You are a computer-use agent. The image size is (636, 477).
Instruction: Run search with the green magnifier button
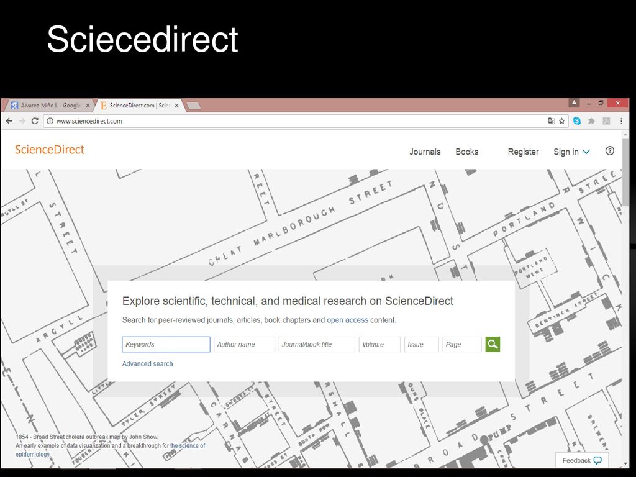pos(493,344)
